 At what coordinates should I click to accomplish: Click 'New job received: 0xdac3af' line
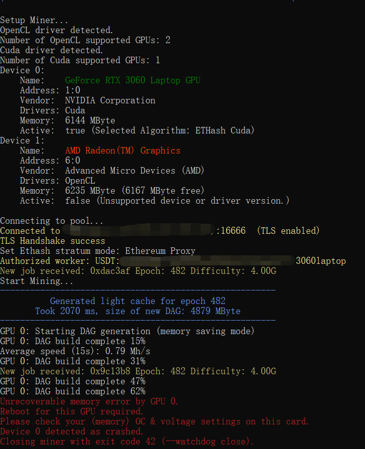tap(138, 271)
